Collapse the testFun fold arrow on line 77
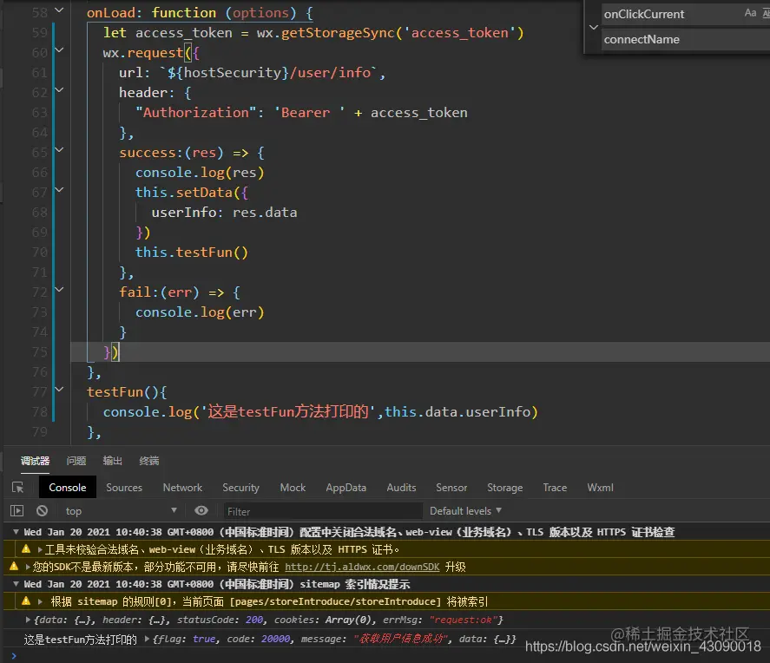 coord(59,390)
